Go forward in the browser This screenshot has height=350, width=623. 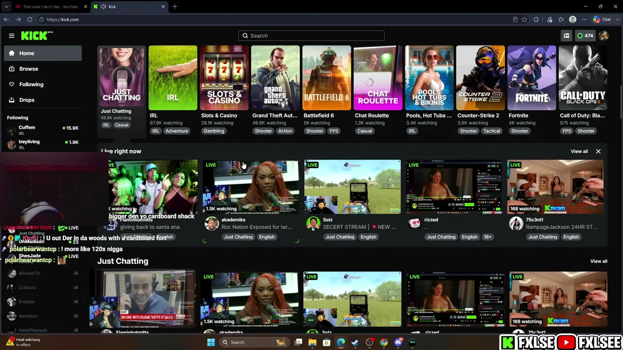click(18, 19)
